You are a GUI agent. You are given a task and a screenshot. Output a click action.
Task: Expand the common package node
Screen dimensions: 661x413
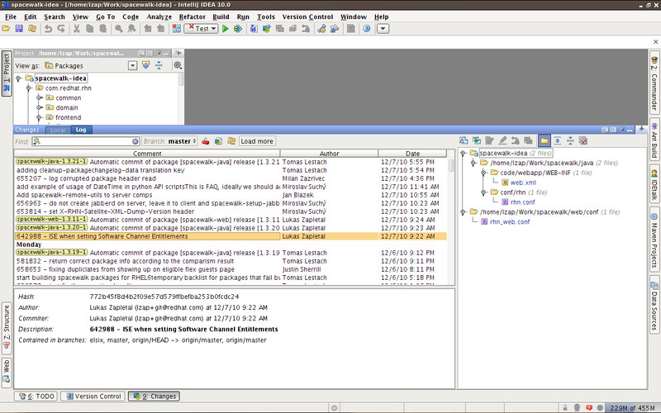click(x=39, y=97)
